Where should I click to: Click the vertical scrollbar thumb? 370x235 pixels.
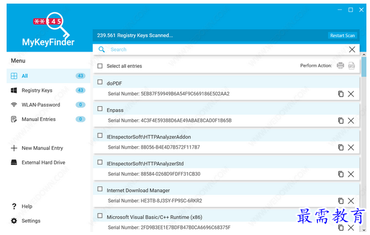[x=363, y=67]
